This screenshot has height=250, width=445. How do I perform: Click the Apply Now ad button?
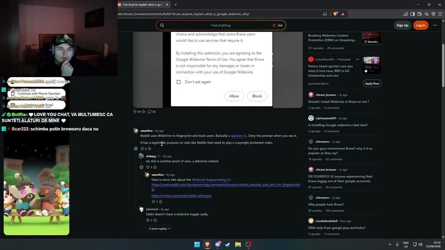pos(372,83)
